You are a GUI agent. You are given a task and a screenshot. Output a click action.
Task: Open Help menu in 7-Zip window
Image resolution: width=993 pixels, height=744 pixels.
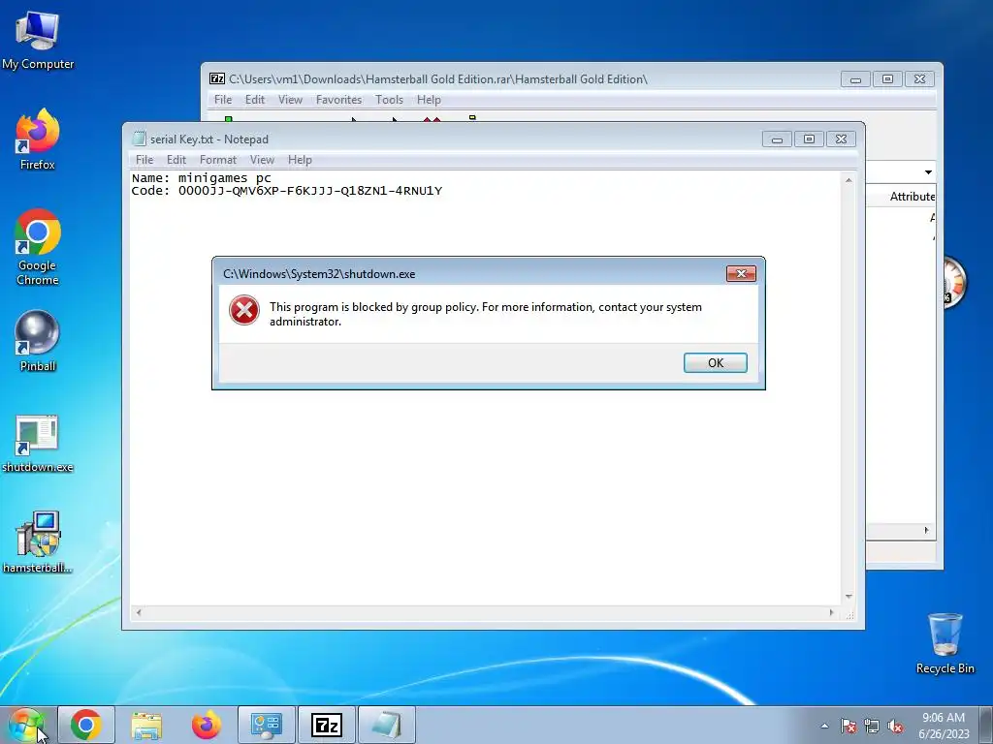coord(429,100)
